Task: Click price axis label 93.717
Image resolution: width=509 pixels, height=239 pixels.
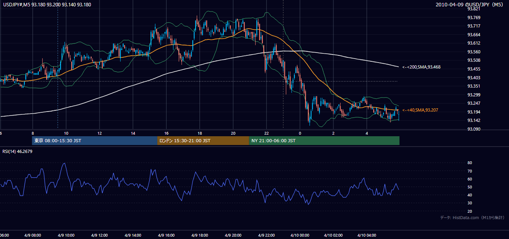Action: click(x=474, y=26)
